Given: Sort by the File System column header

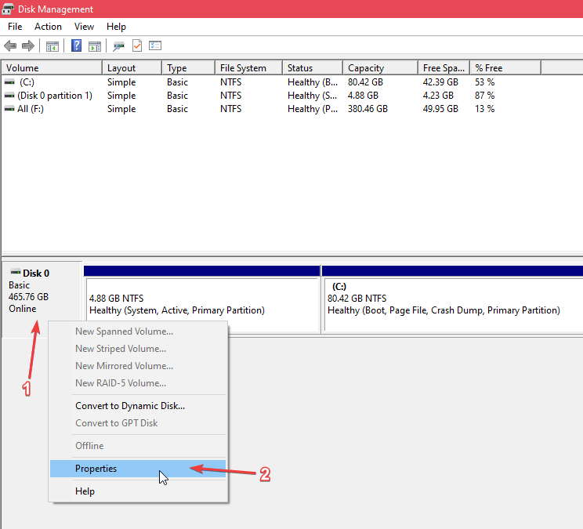Looking at the screenshot, I should click(x=243, y=68).
